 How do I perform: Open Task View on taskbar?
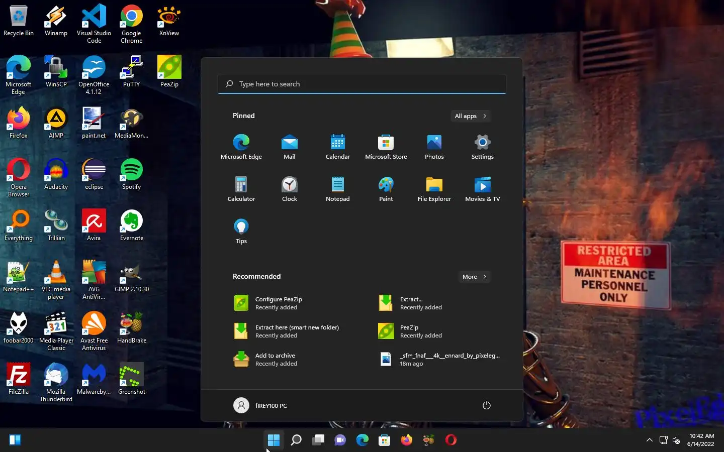(x=318, y=440)
